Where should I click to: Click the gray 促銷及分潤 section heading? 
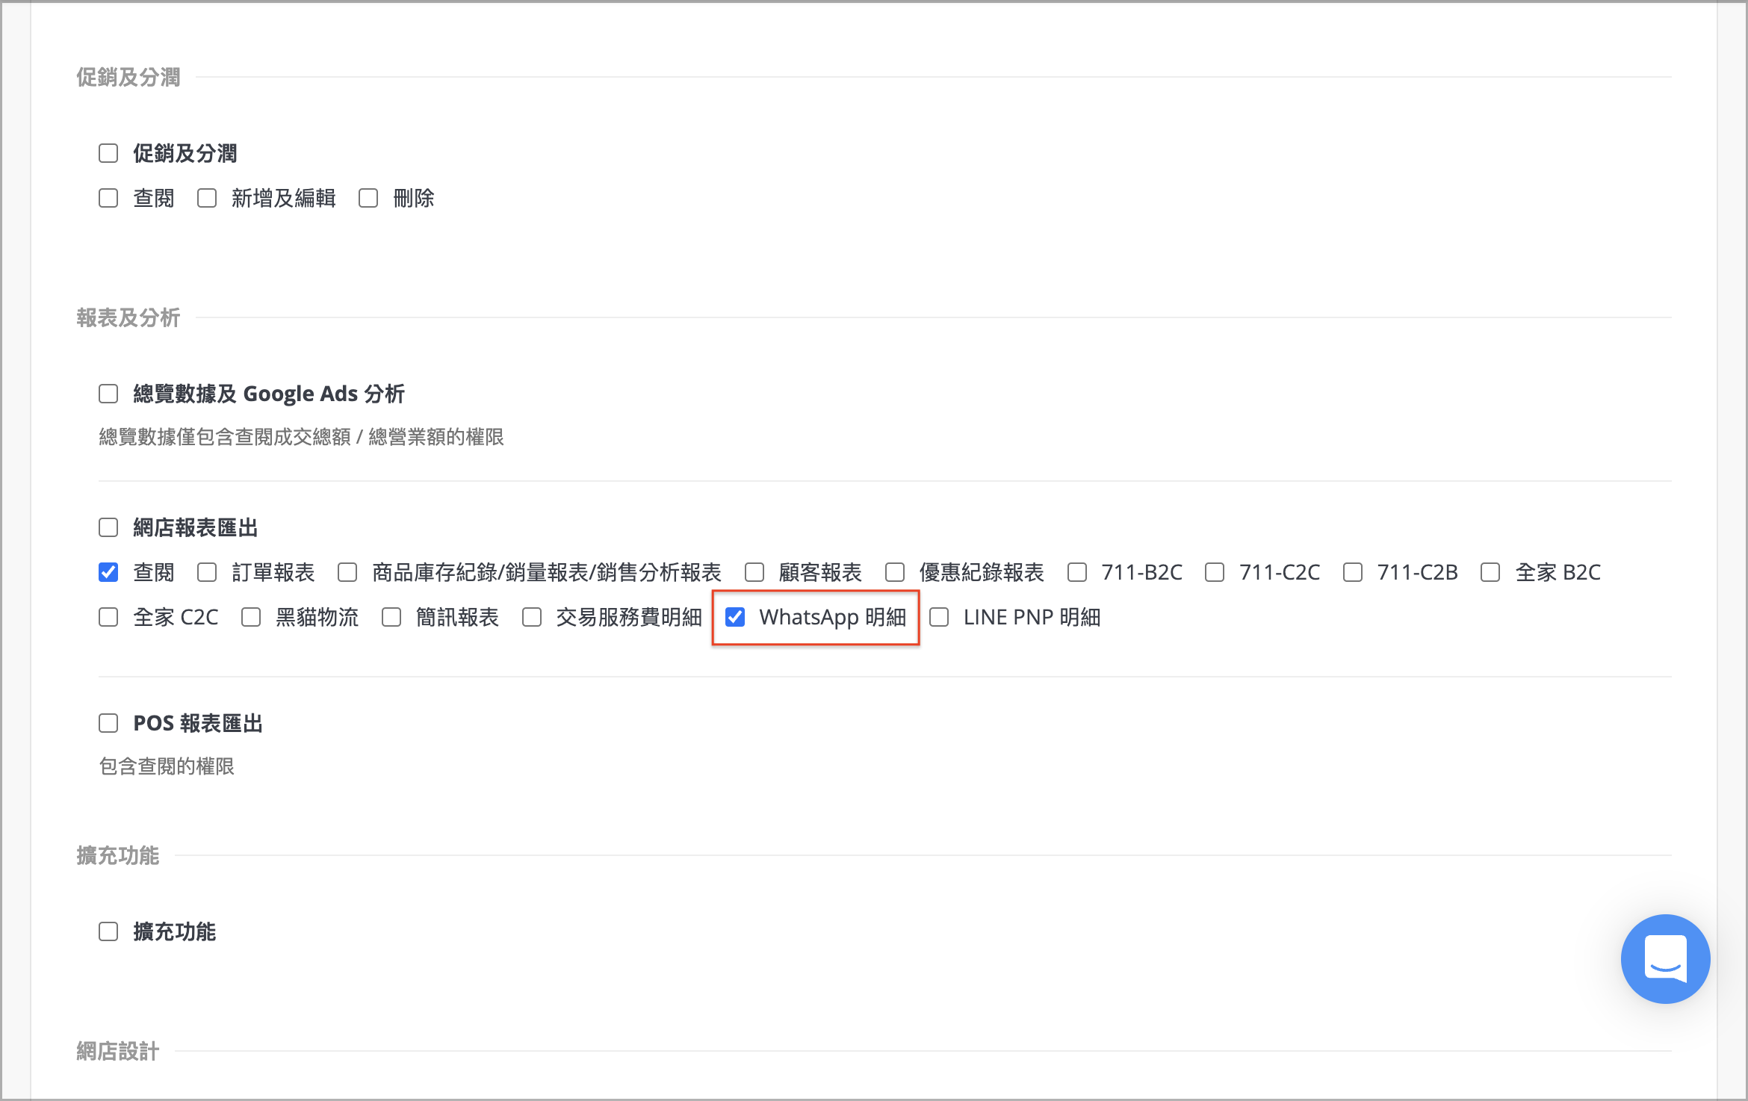pos(128,77)
